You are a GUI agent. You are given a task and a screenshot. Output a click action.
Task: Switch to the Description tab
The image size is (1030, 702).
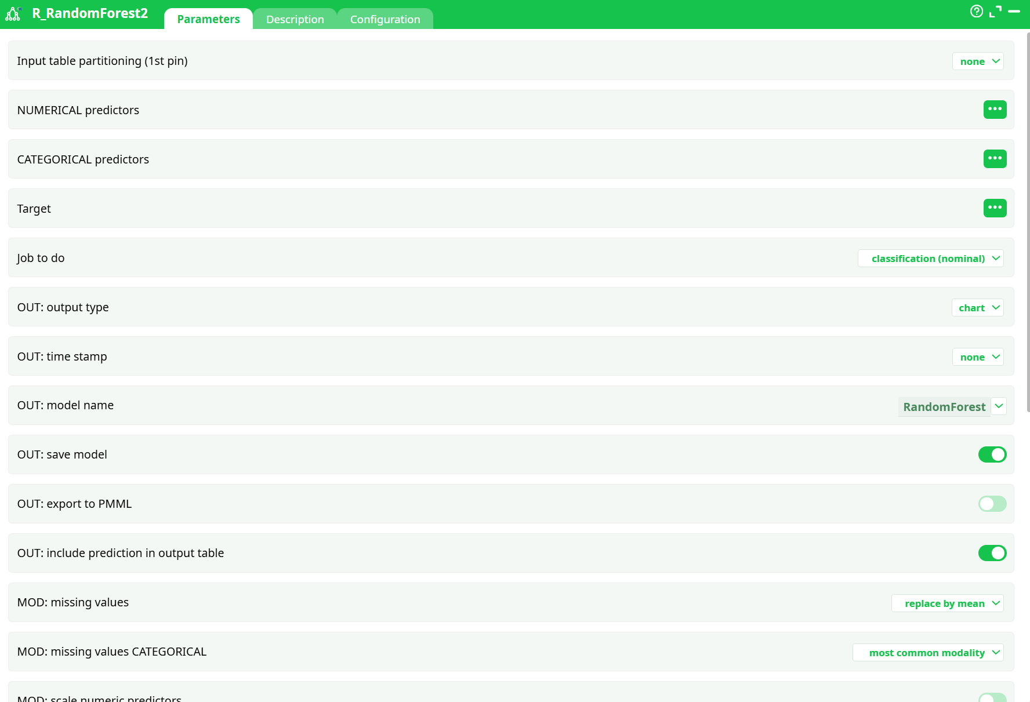[295, 19]
